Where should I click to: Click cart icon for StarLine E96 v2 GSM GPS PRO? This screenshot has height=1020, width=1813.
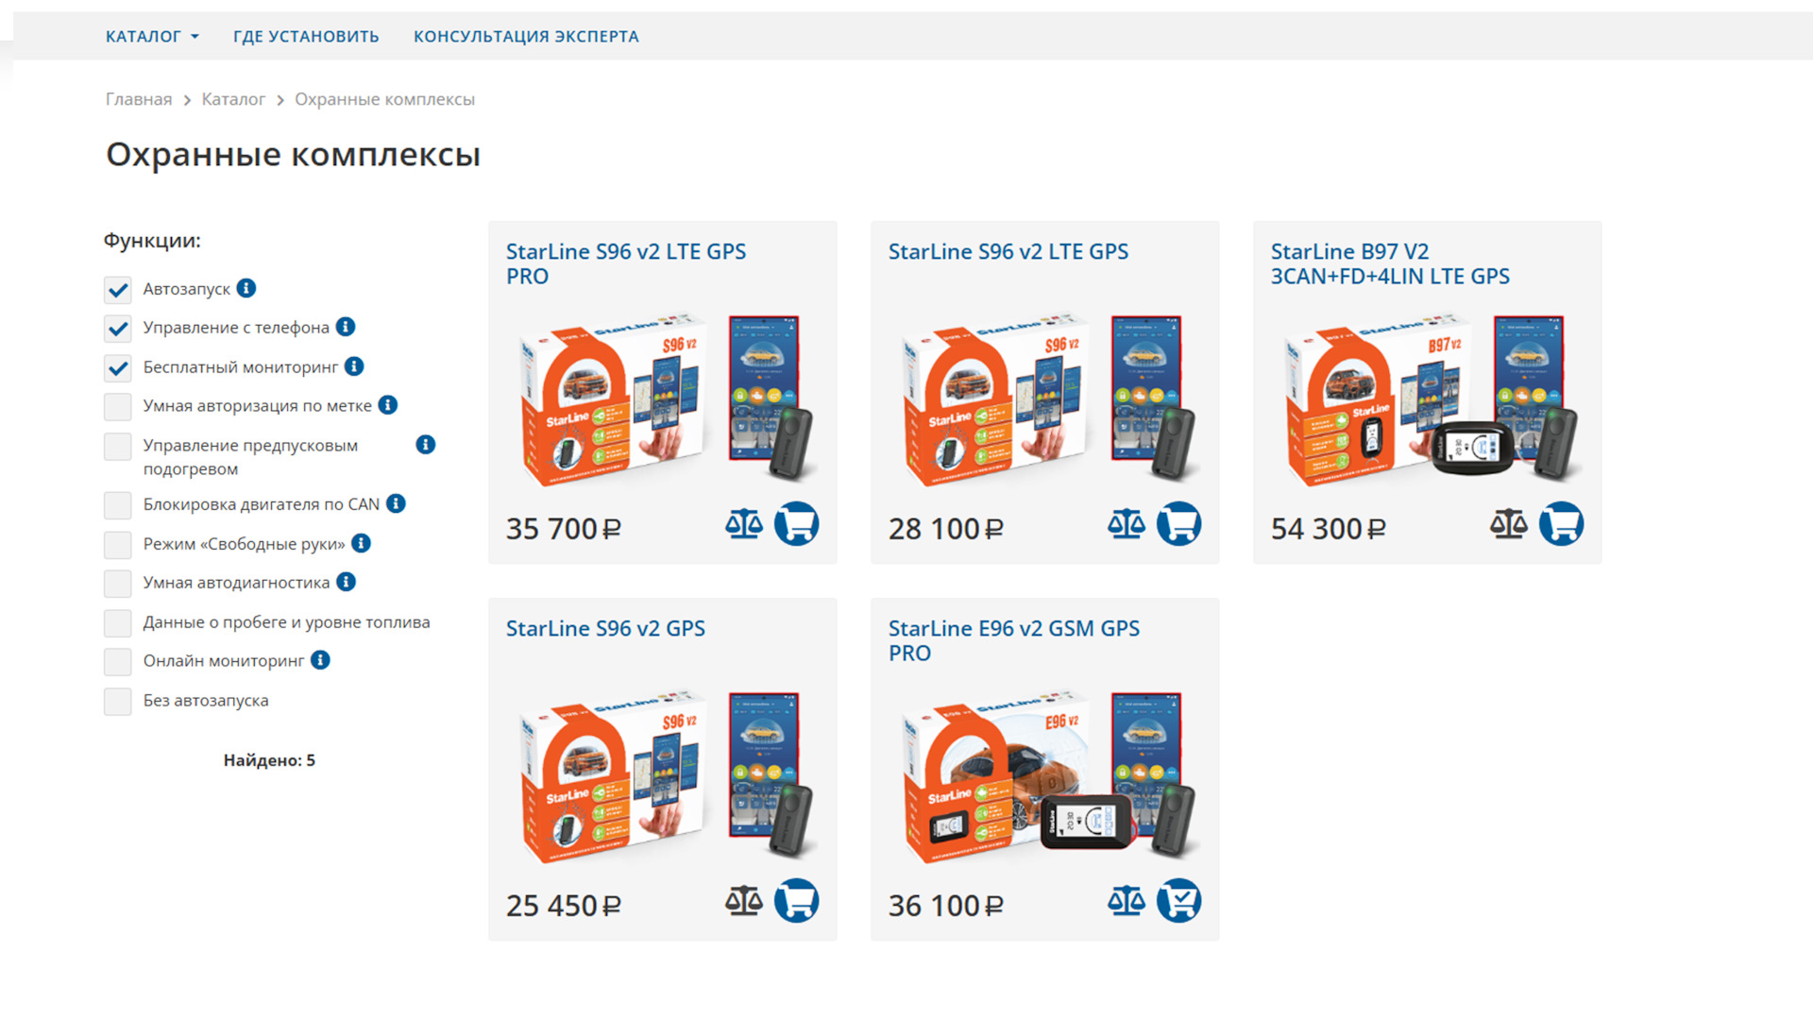point(1178,901)
